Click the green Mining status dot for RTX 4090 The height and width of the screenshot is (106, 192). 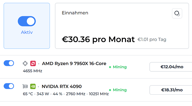[110, 90]
